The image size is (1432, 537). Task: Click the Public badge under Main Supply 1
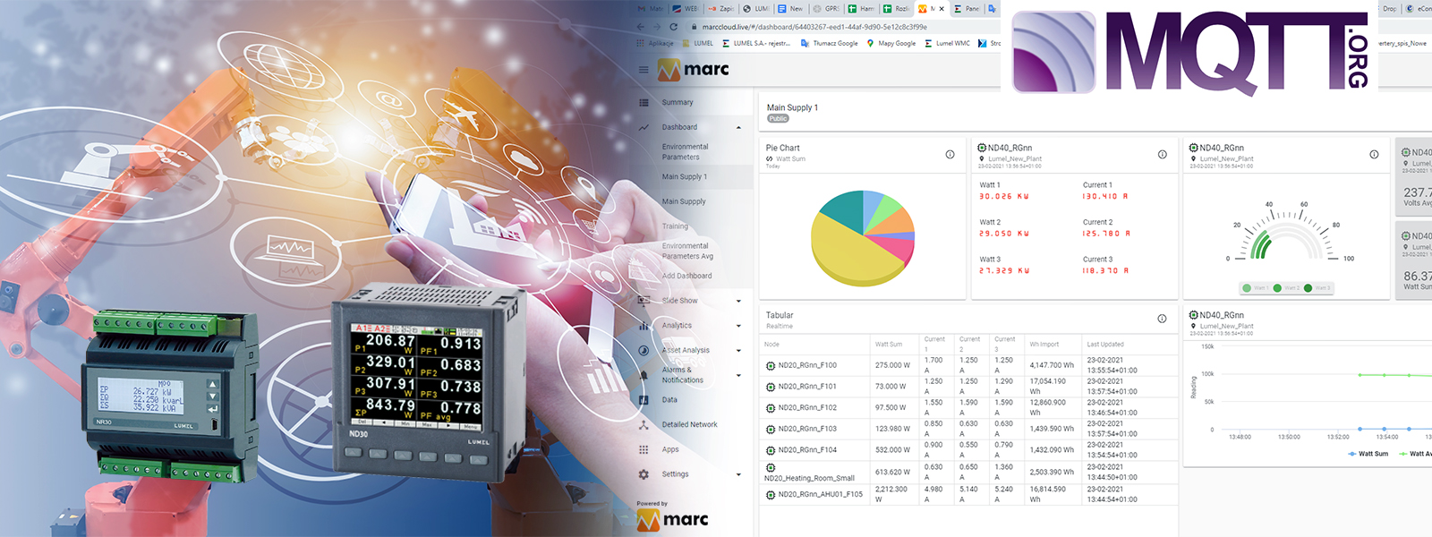click(x=778, y=119)
